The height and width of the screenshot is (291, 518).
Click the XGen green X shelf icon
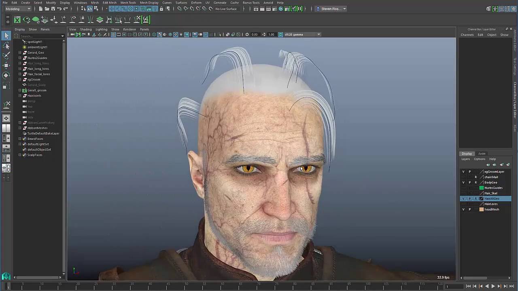click(x=17, y=19)
